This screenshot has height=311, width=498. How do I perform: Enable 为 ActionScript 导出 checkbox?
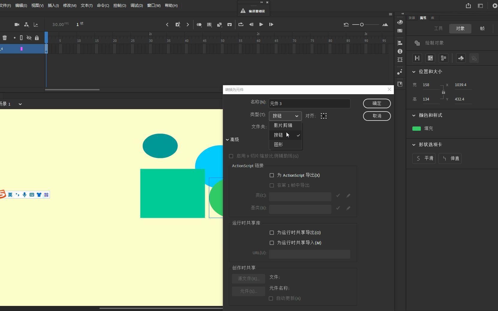pyautogui.click(x=272, y=175)
